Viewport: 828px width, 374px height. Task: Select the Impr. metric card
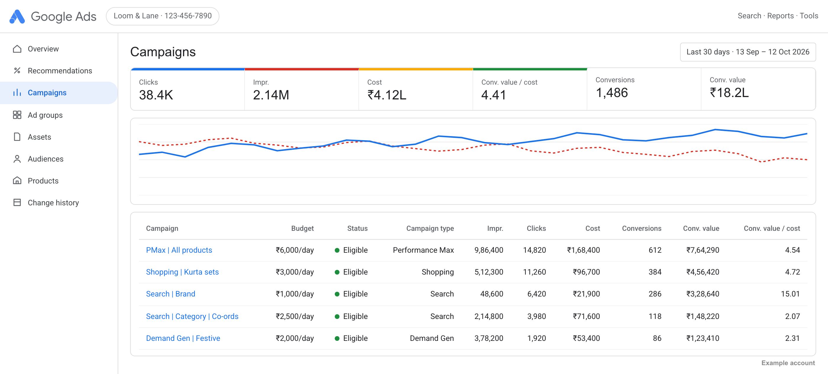tap(302, 89)
